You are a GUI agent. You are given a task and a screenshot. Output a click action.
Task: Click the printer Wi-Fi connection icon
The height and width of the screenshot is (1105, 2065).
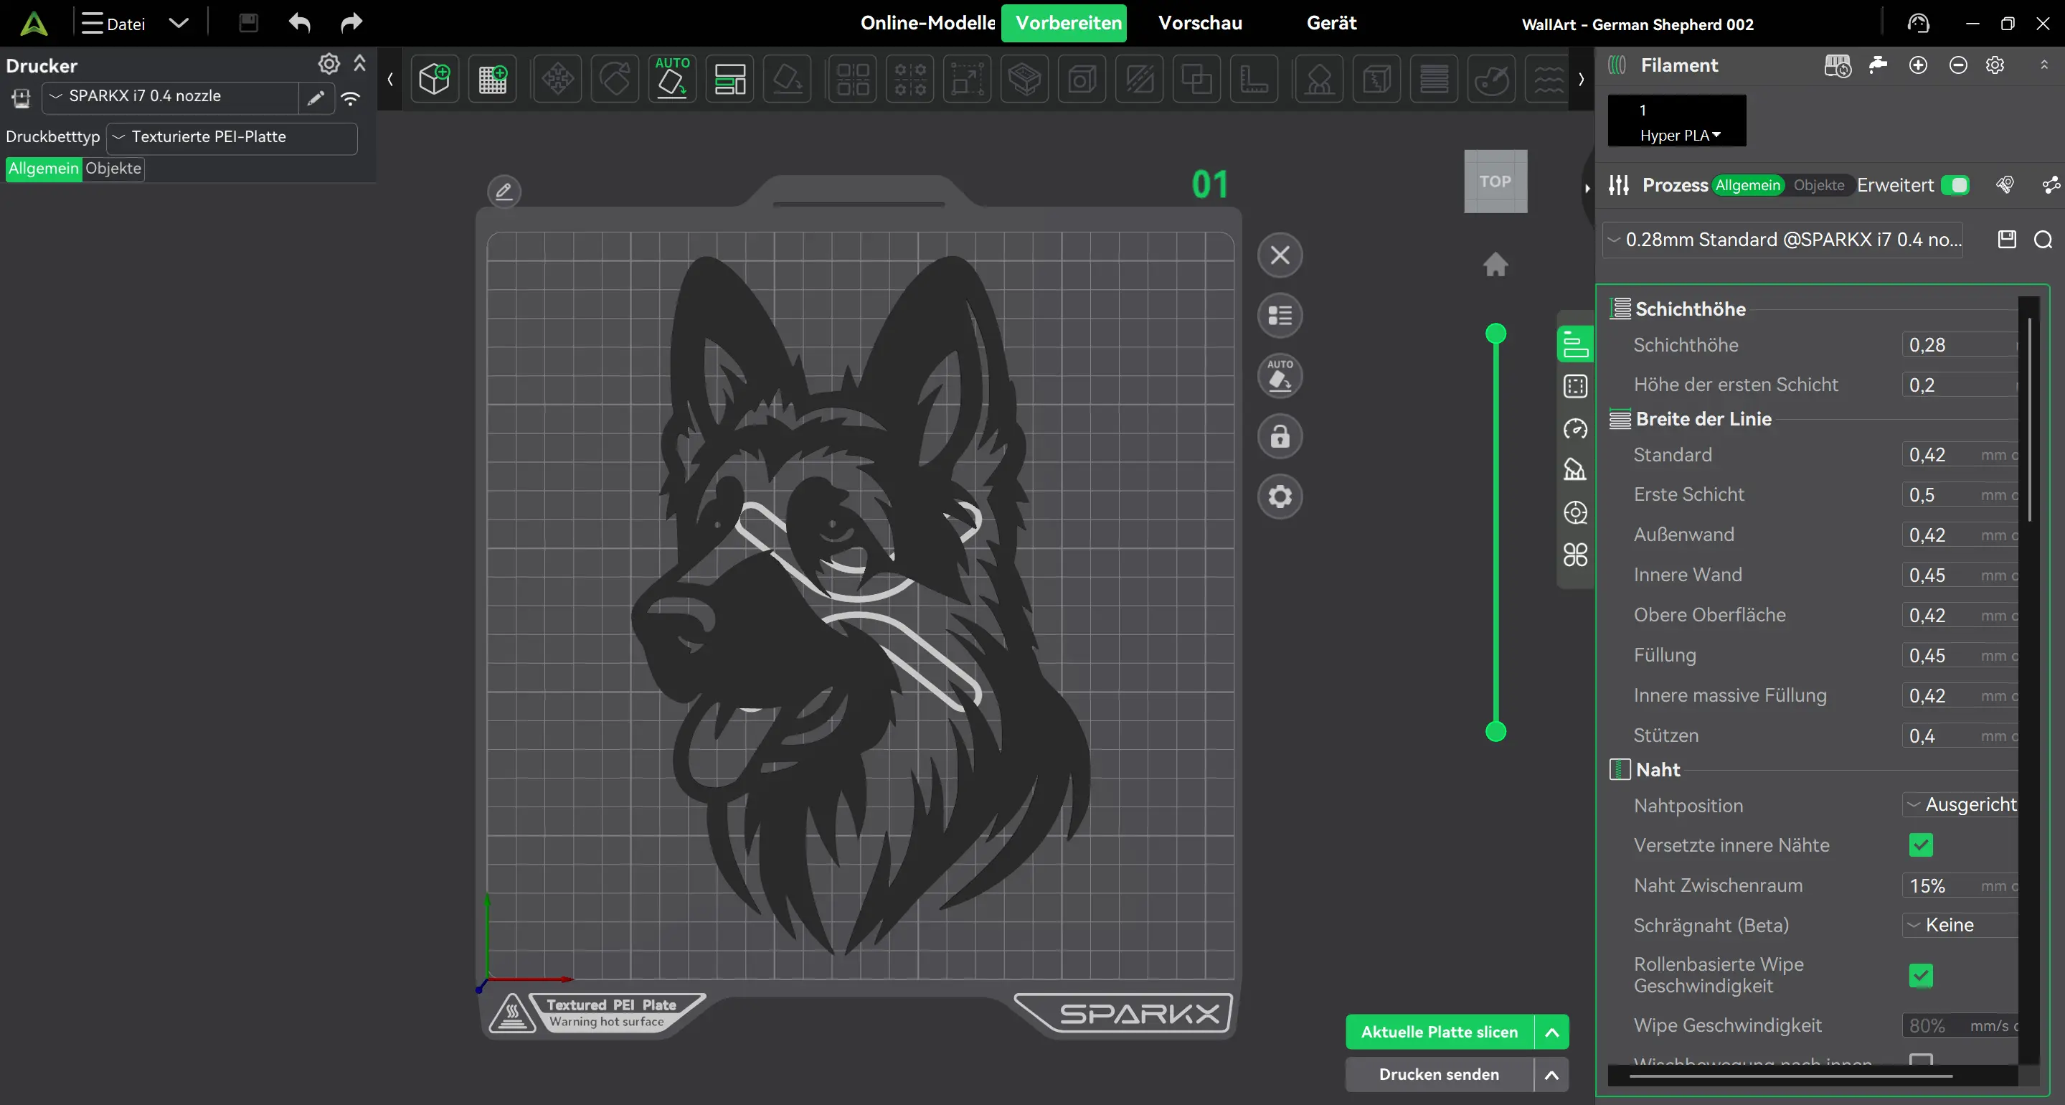350,98
